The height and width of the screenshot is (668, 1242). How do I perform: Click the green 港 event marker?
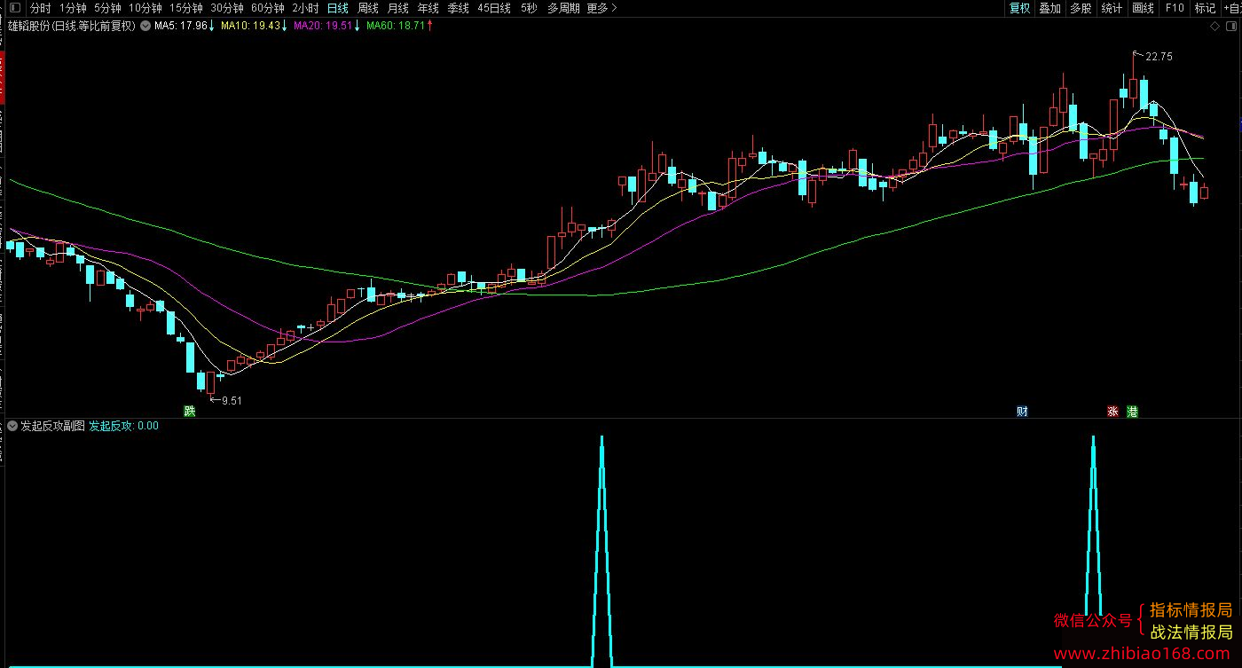pyautogui.click(x=1132, y=411)
